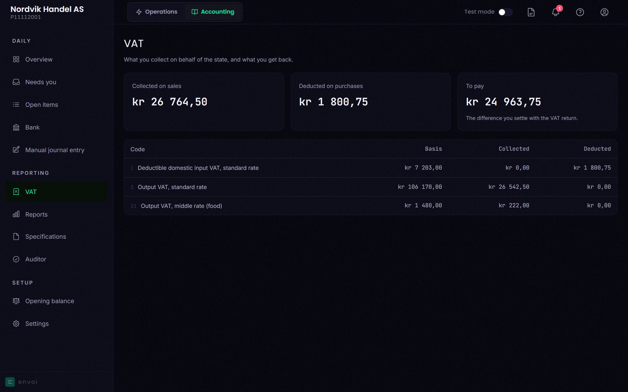The image size is (628, 392).
Task: Open notifications bell with badge
Action: [x=556, y=12]
